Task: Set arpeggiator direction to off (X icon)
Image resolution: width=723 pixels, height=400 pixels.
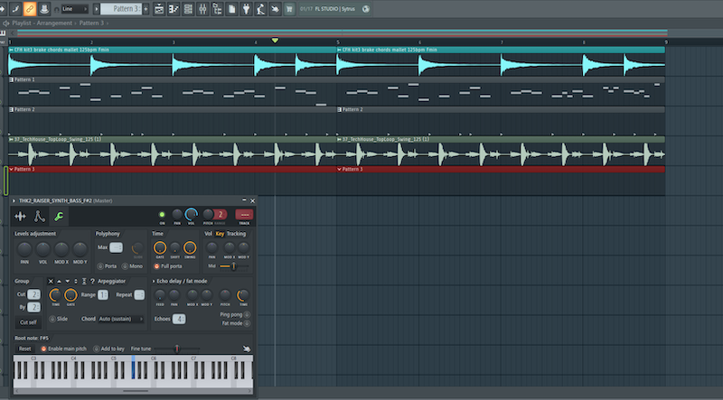Action: pyautogui.click(x=51, y=282)
